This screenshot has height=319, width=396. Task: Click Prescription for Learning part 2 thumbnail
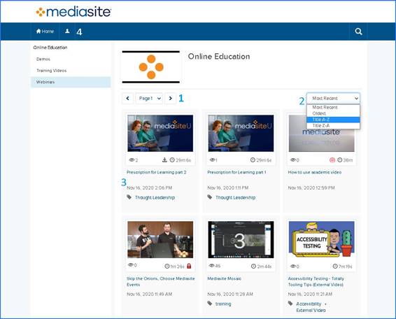pos(160,133)
